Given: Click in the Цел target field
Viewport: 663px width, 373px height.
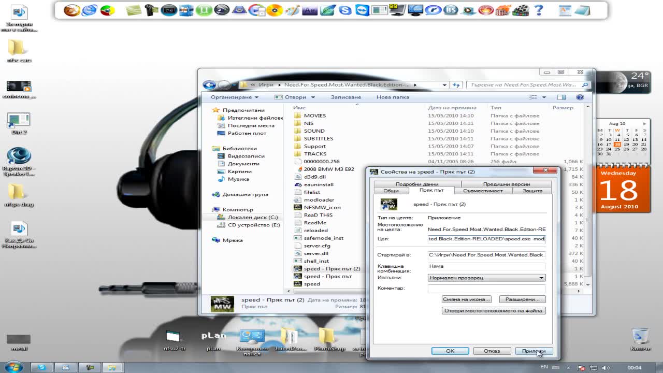Looking at the screenshot, I should point(486,239).
